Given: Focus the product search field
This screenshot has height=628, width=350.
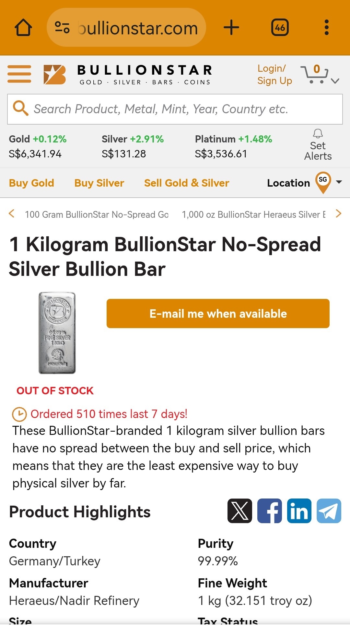Looking at the screenshot, I should coord(175,109).
